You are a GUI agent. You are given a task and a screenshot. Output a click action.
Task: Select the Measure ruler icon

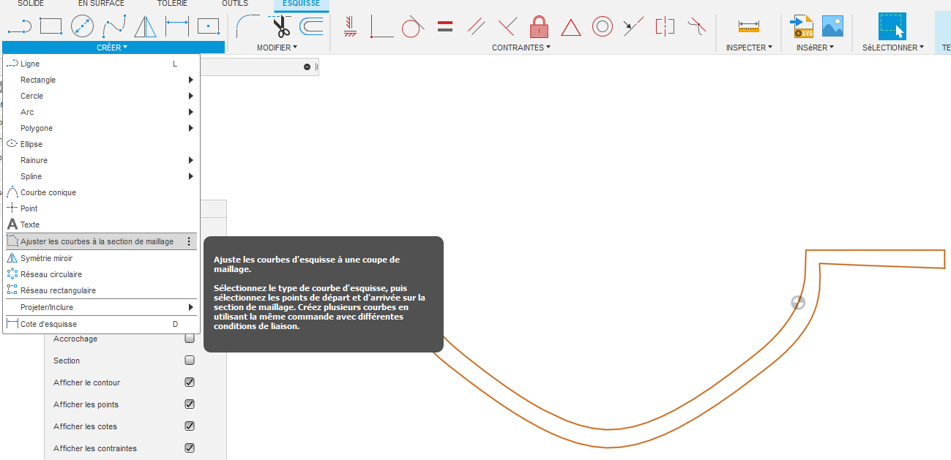coord(749,27)
